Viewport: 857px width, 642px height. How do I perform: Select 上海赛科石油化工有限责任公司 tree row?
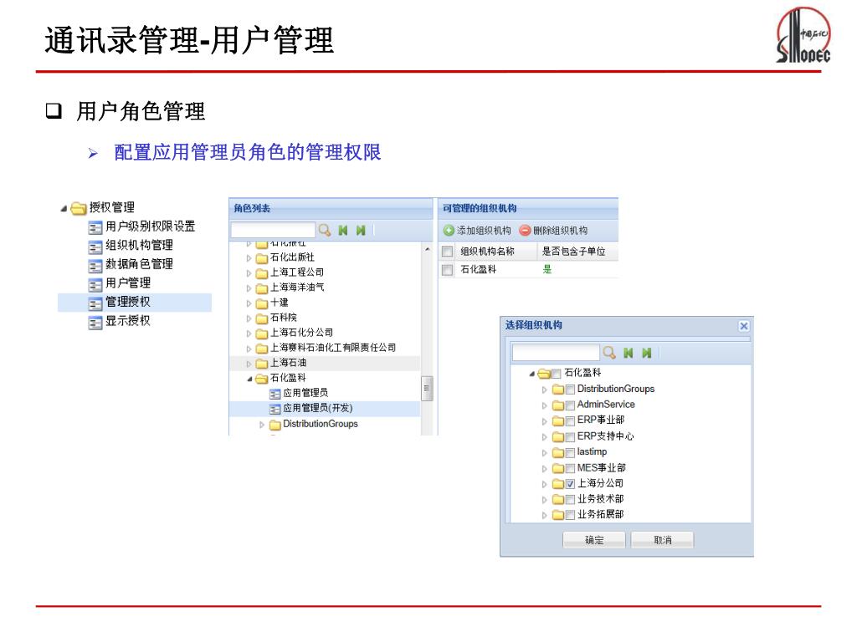pos(325,349)
